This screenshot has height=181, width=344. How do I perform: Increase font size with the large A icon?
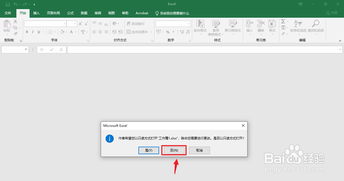[80, 24]
